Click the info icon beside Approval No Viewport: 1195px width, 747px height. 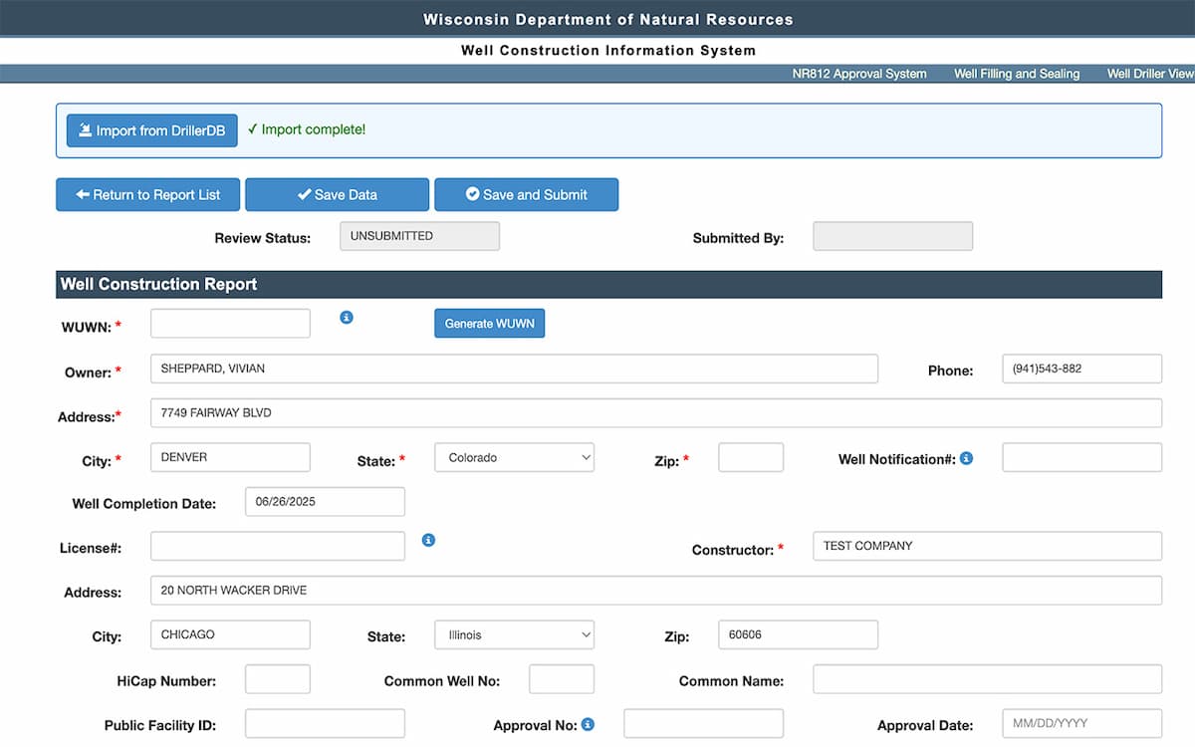click(x=587, y=725)
